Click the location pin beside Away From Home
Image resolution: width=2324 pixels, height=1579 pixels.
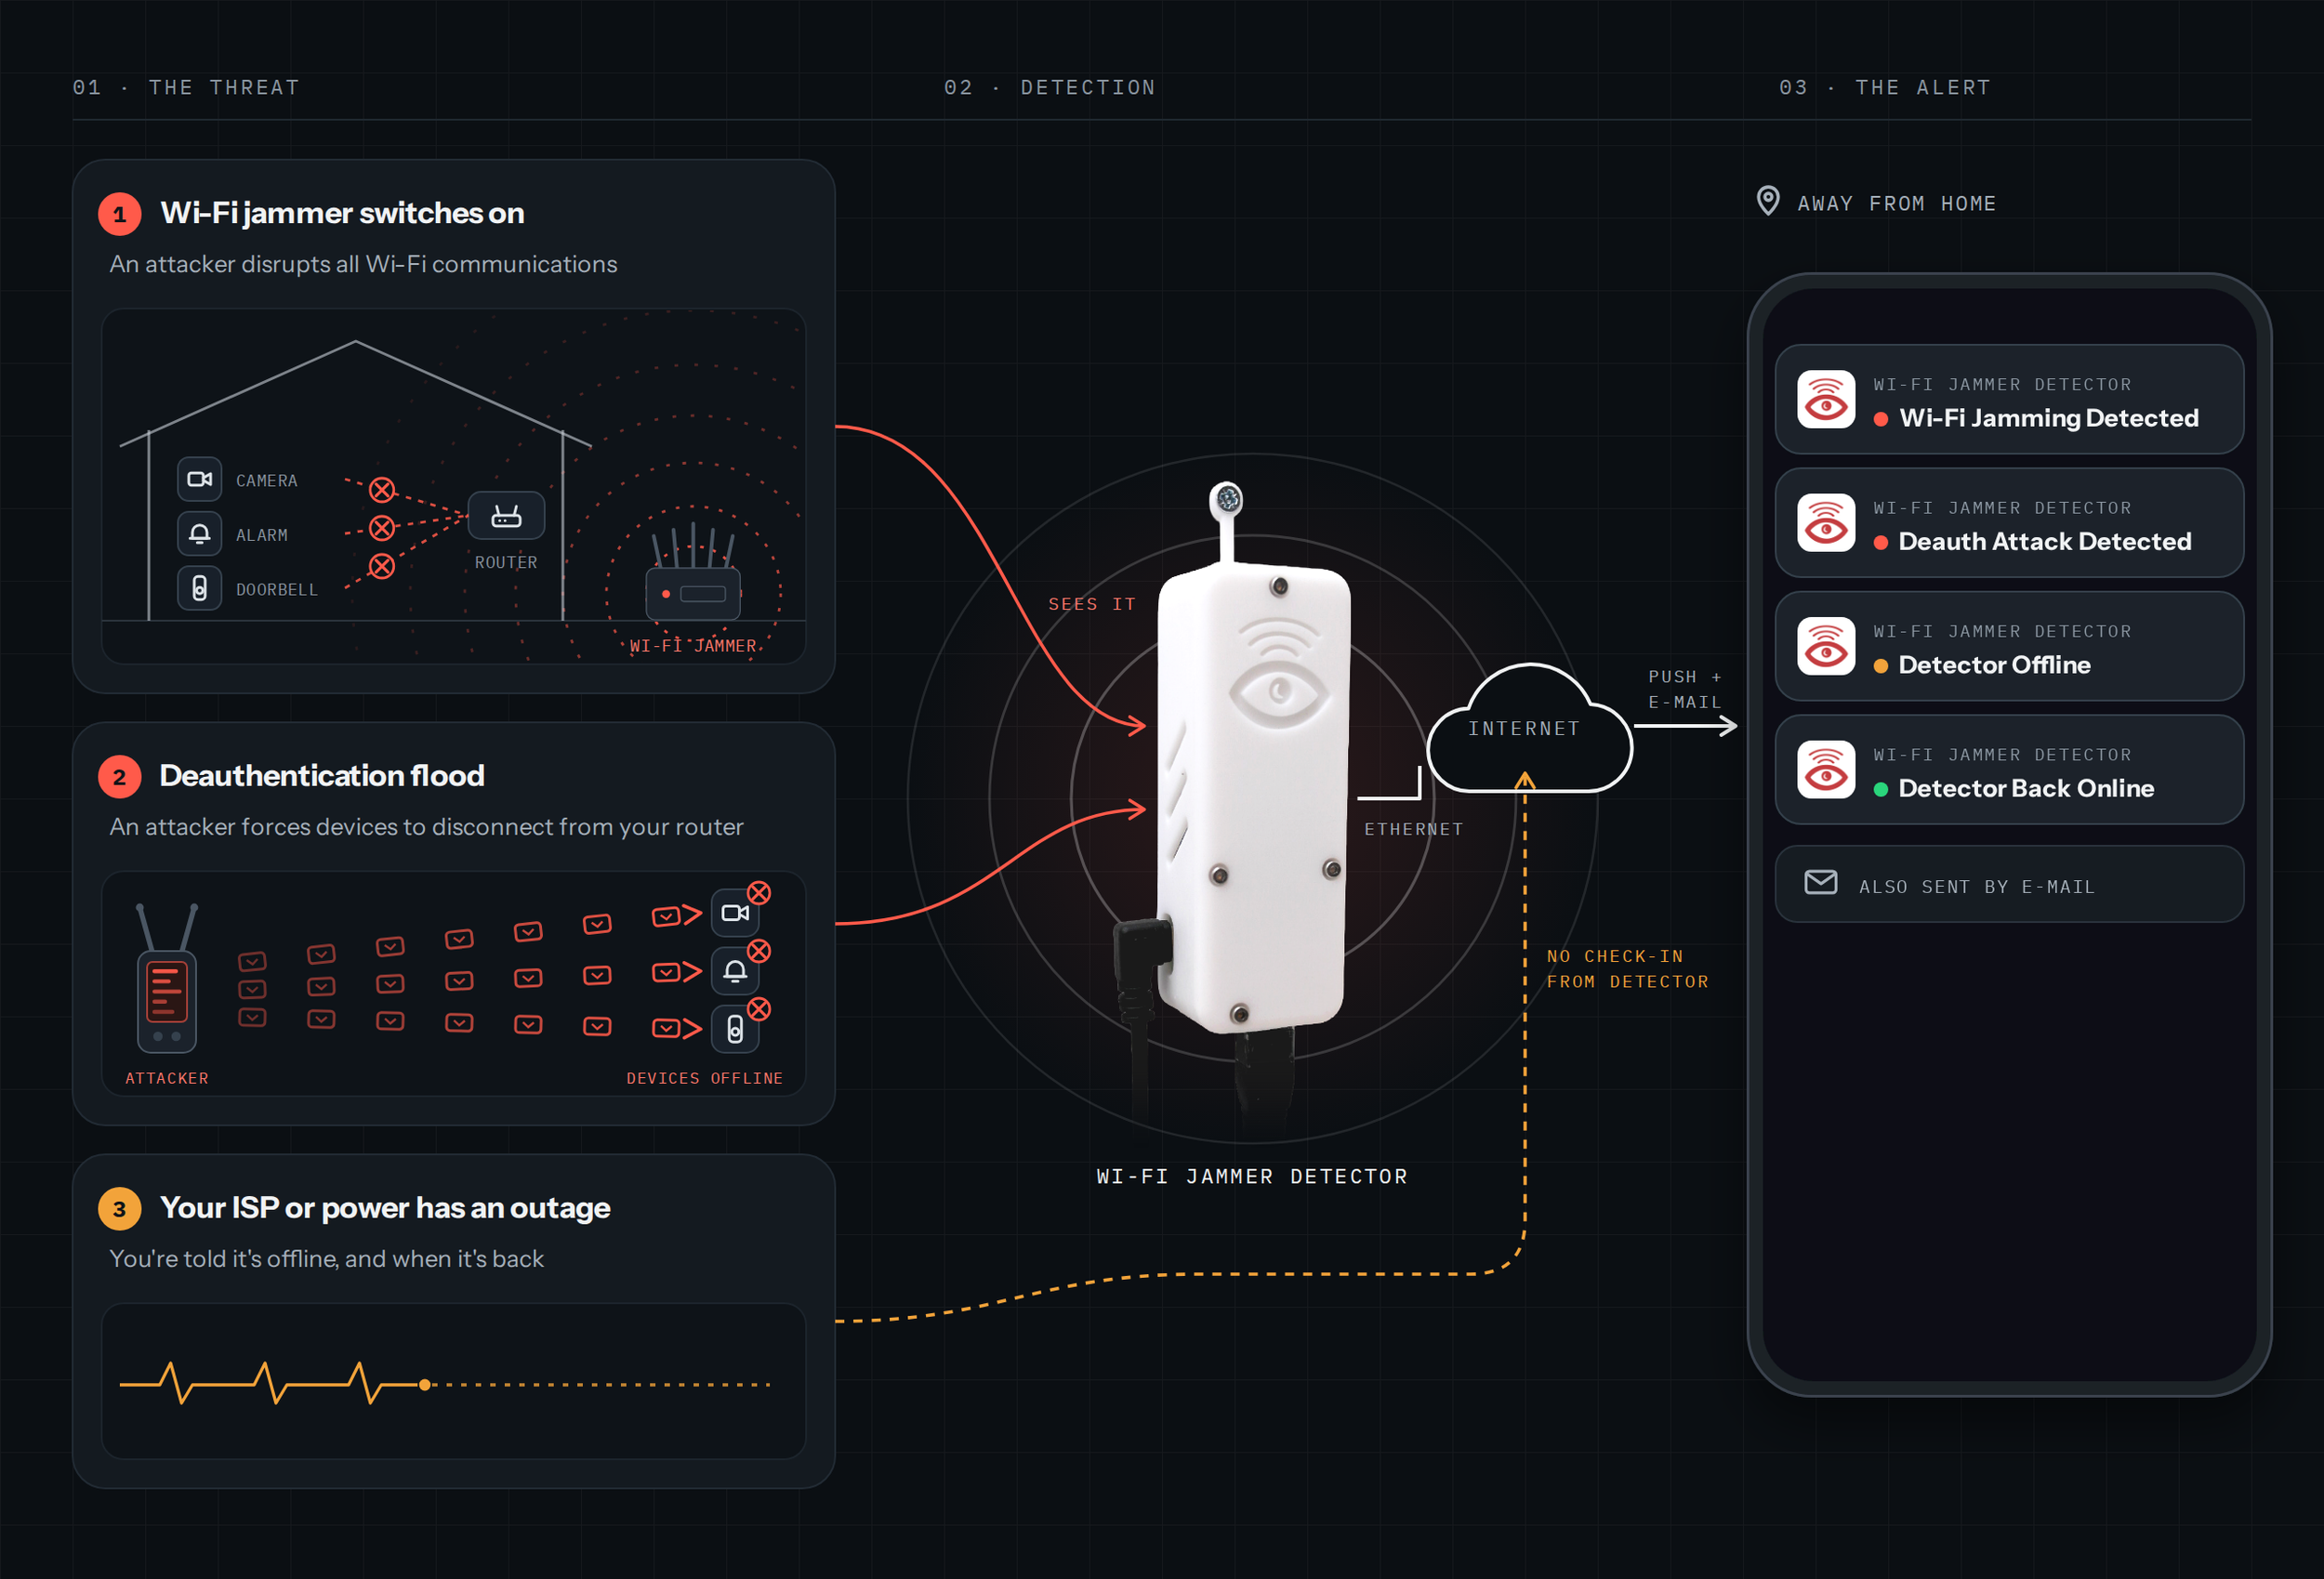pos(1768,201)
